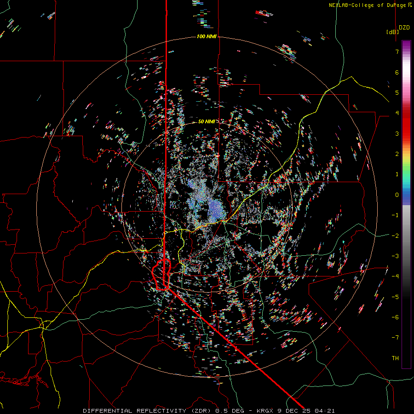Click the blue band of the color bar
The image size is (414, 414).
(x=406, y=197)
